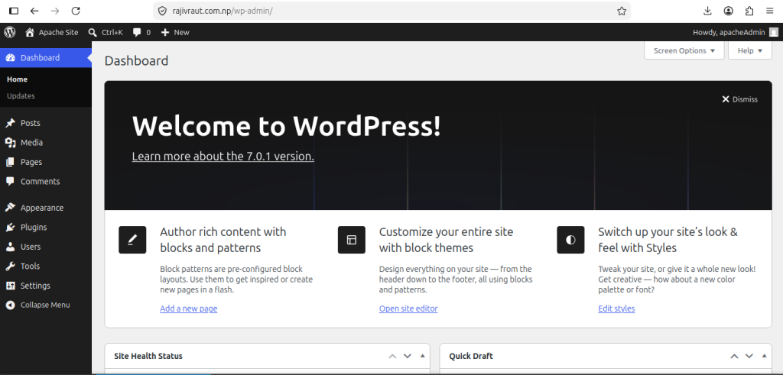Click the pencil icon for Author rich content
This screenshot has height=375, width=783.
tap(132, 240)
